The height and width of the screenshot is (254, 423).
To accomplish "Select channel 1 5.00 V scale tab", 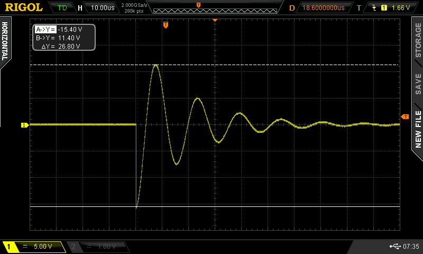I will point(34,246).
